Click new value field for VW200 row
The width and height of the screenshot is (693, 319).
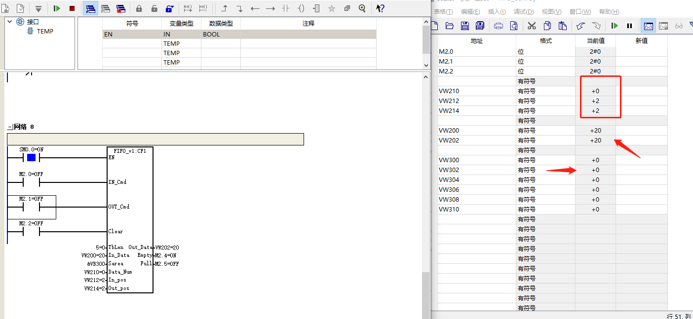tap(641, 131)
